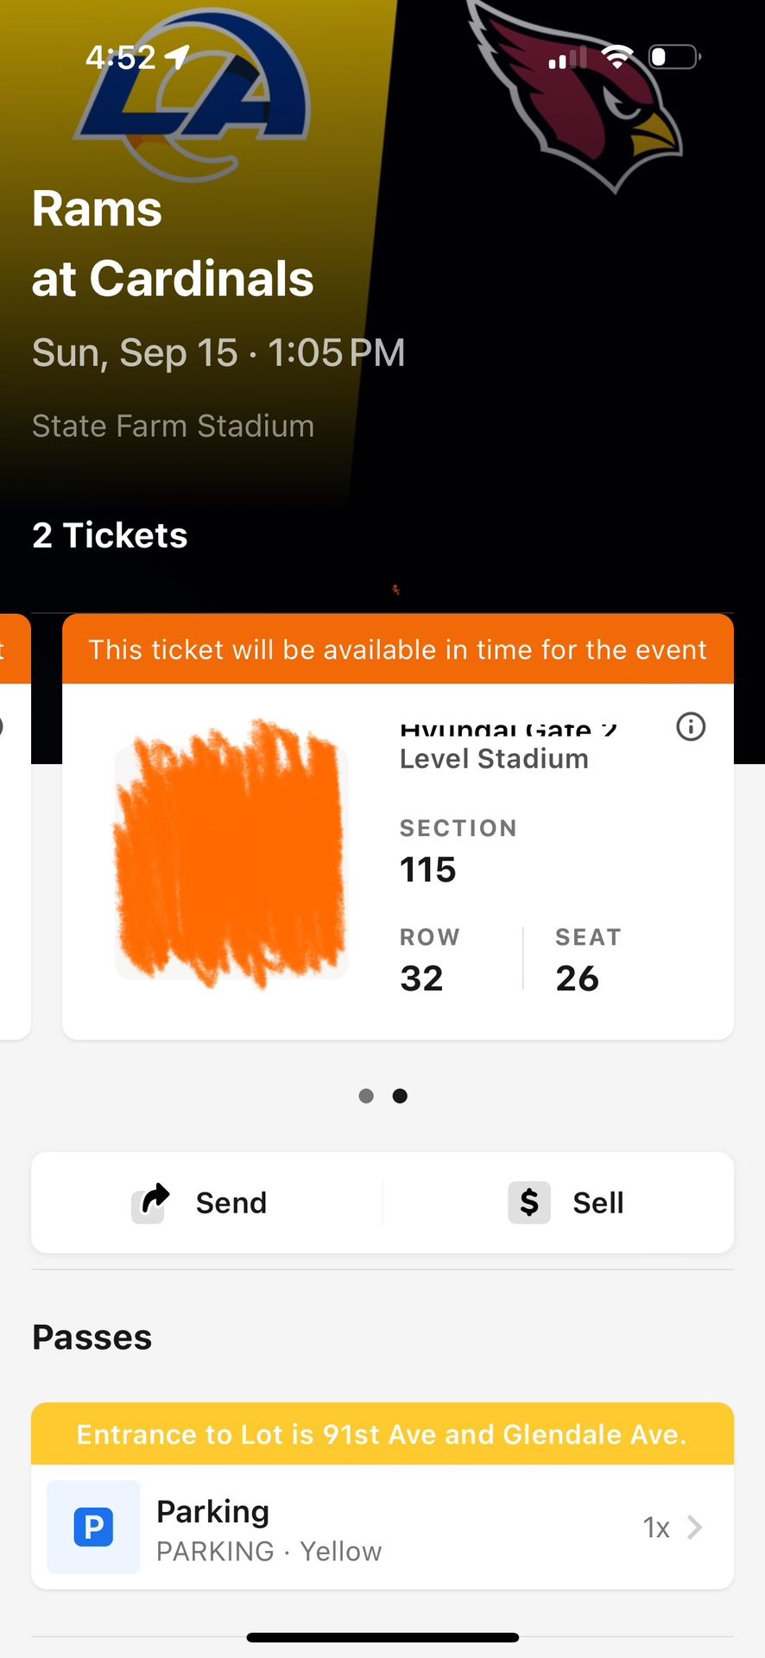Tap the State Farm Stadium venue link
The width and height of the screenshot is (765, 1658).
(x=173, y=426)
